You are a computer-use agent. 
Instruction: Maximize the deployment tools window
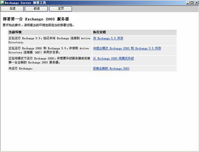[x=192, y=3]
